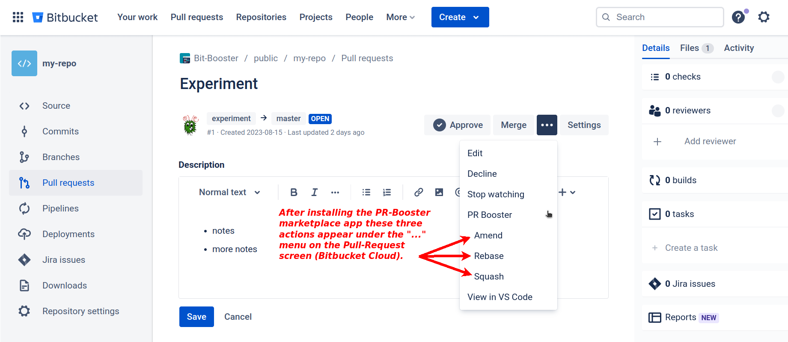This screenshot has width=788, height=342.
Task: Open Your work in top navigation
Action: pyautogui.click(x=137, y=17)
